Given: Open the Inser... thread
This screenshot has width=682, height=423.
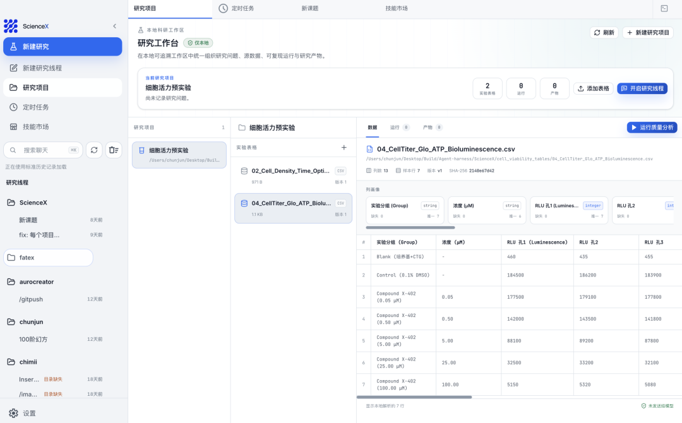Looking at the screenshot, I should pyautogui.click(x=61, y=379).
